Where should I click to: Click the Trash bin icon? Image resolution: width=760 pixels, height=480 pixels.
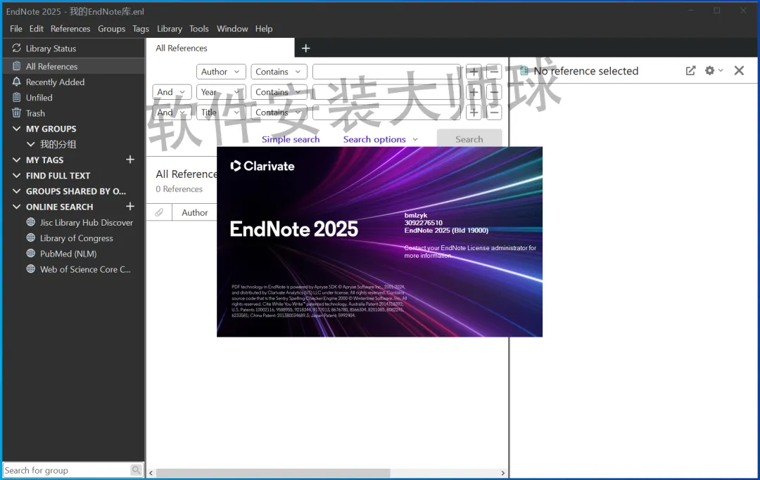click(16, 112)
